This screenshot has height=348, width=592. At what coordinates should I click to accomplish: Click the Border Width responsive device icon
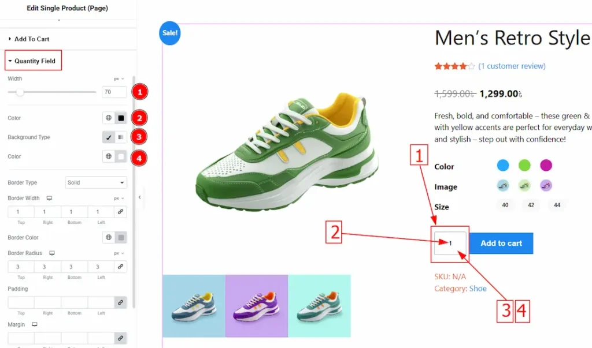(x=49, y=199)
